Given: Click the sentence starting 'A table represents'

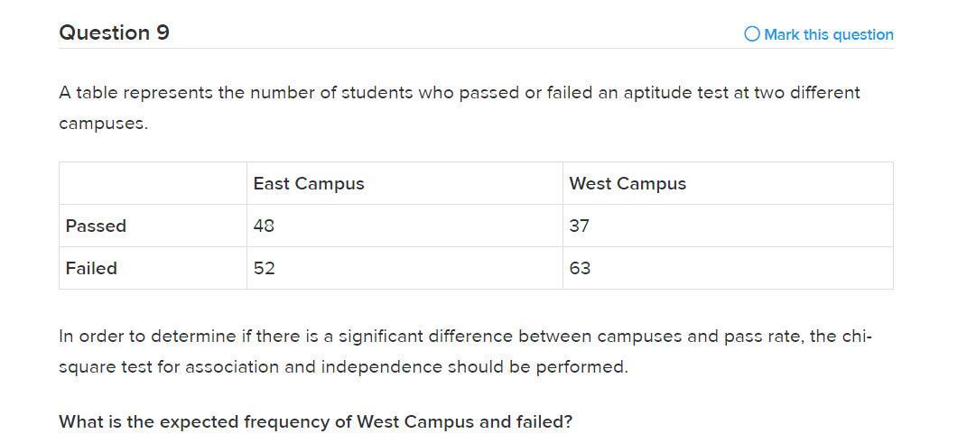Looking at the screenshot, I should [x=459, y=92].
